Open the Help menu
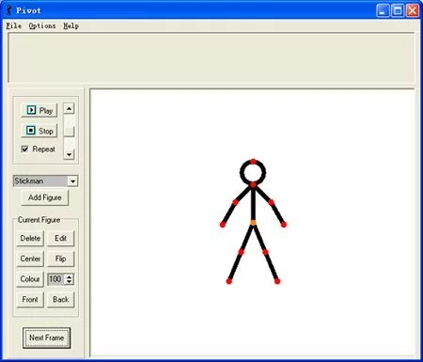 pyautogui.click(x=70, y=26)
